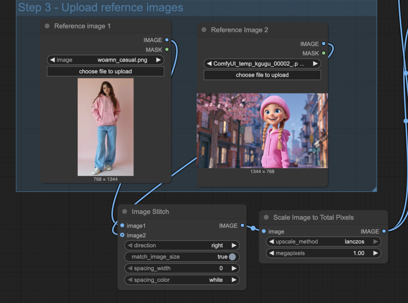Click the Scale Image node's image input port
The width and height of the screenshot is (408, 303).
[x=264, y=231]
